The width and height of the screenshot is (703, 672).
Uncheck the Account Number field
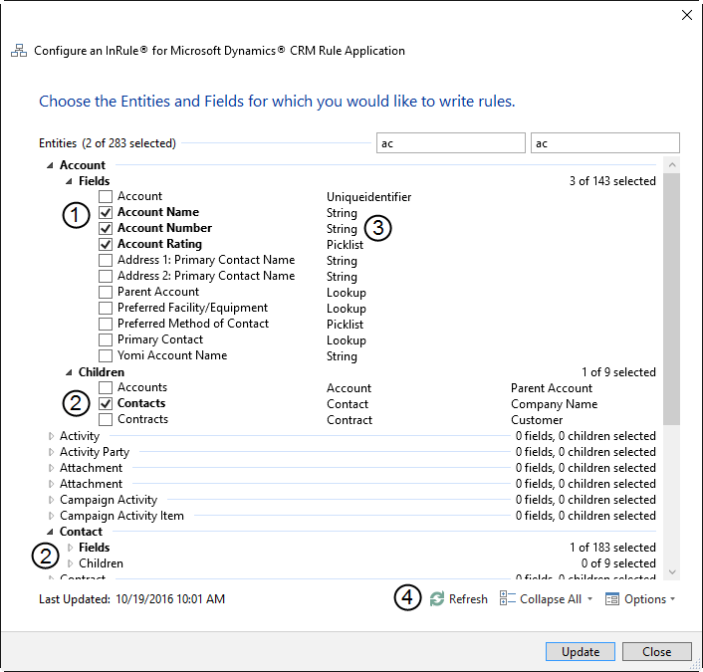[106, 228]
